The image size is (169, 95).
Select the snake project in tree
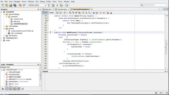[x=8, y=40]
